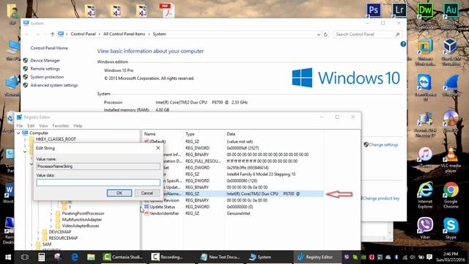Click the Search Control Panel box
This screenshot has width=469, height=264.
368,34
